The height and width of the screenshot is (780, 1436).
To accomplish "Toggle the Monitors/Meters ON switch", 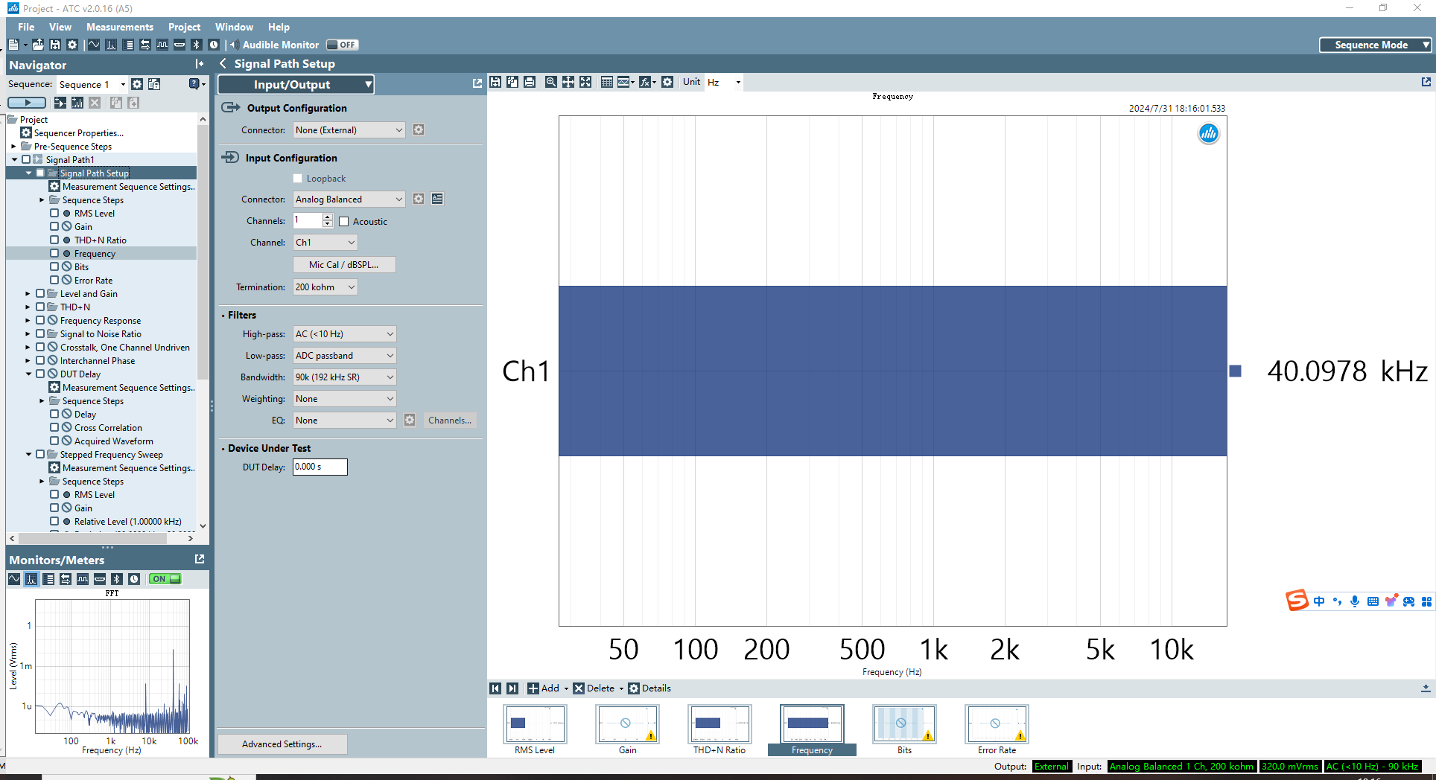I will (x=165, y=579).
